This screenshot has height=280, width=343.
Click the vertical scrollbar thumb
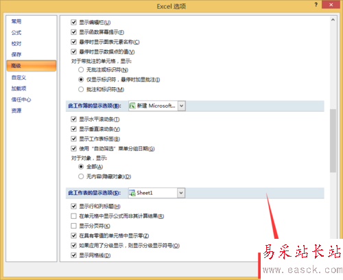pyautogui.click(x=333, y=141)
